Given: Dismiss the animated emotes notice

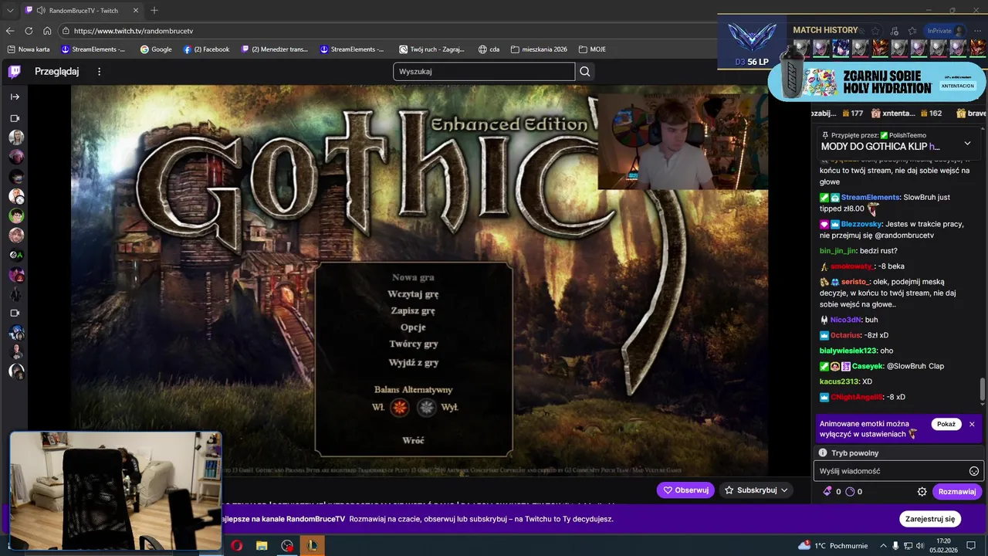Looking at the screenshot, I should [972, 424].
